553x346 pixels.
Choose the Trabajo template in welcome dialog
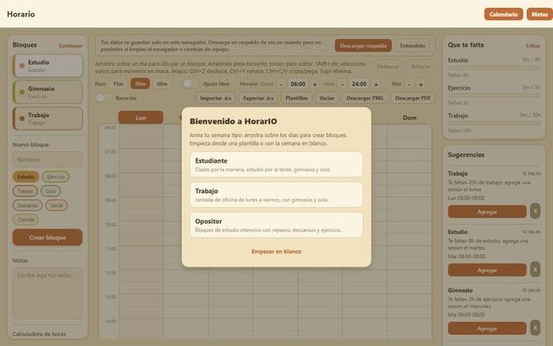276,195
